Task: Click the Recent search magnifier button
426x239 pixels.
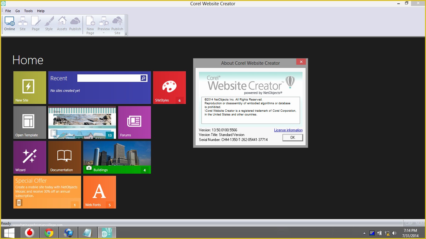Action: pos(143,78)
